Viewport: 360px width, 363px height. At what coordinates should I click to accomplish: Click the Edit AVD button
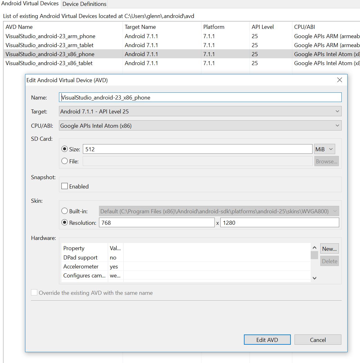tap(267, 340)
